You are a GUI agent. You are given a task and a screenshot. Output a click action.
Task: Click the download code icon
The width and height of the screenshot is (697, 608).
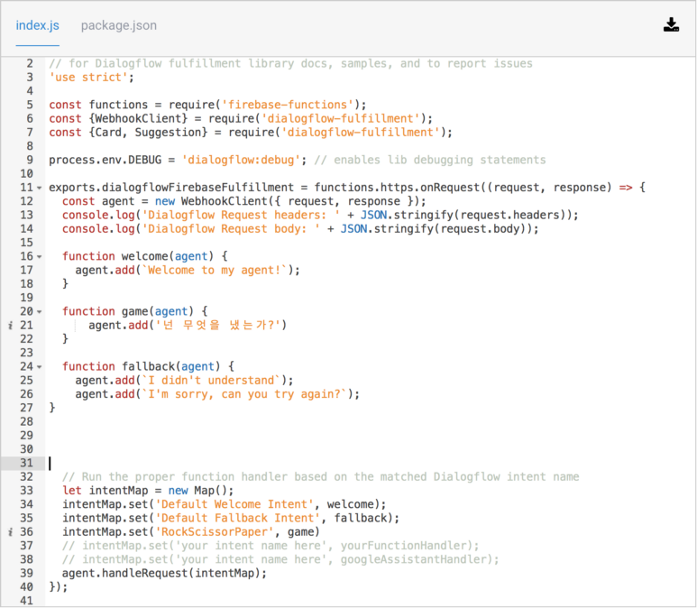pos(671,25)
